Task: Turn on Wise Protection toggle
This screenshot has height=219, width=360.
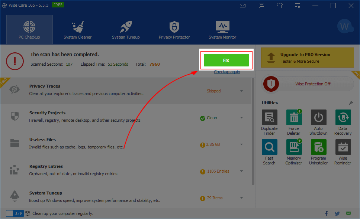Action: pos(308,84)
